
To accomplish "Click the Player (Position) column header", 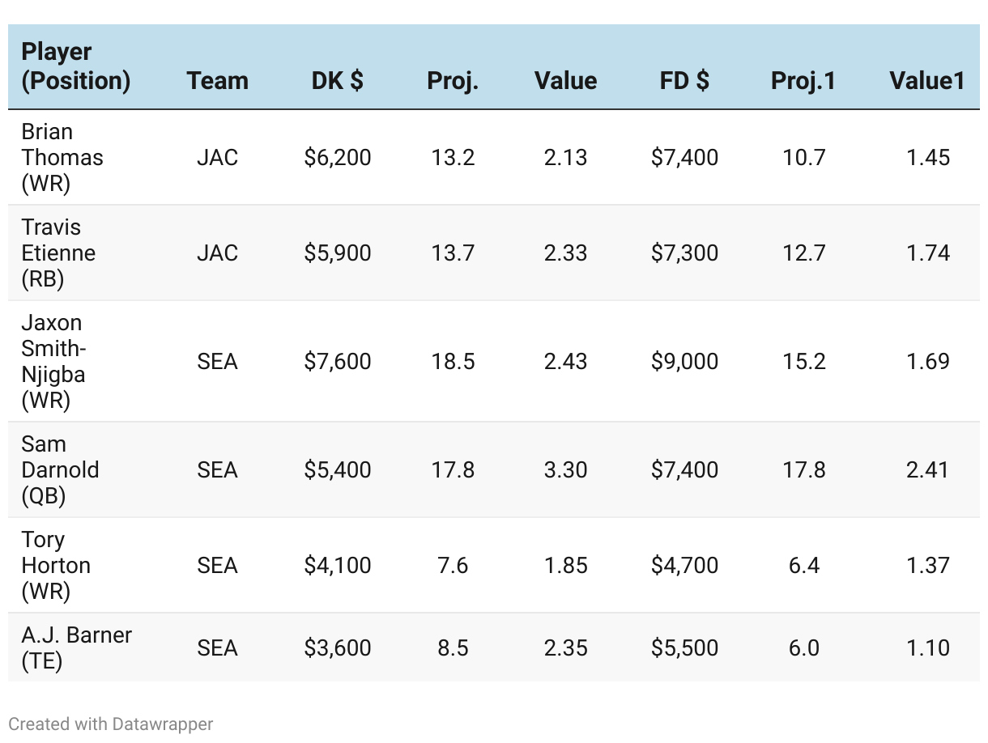I will coord(75,66).
